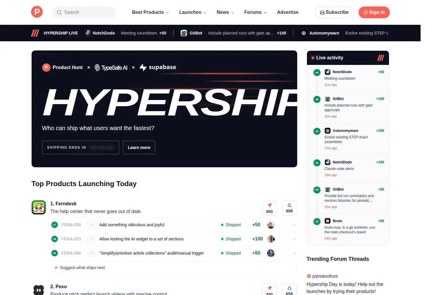The image size is (425, 295).
Task: Expand FERA-006 row with right chevron
Action: [x=295, y=253]
